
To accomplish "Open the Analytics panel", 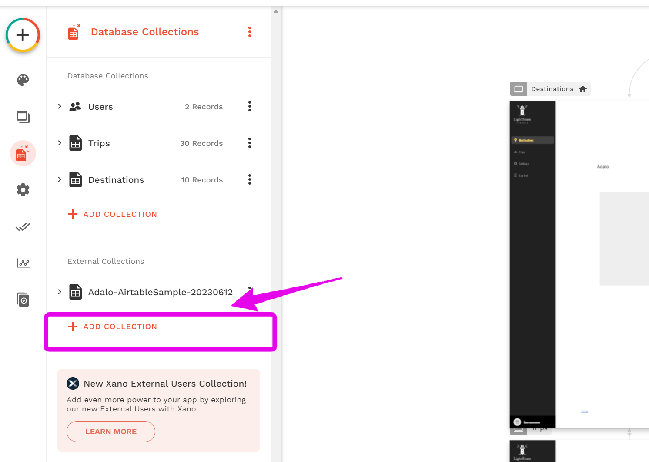I will (x=23, y=263).
